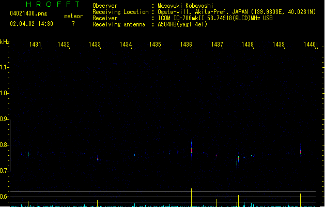Click the 1437 time axis label

click(217, 45)
